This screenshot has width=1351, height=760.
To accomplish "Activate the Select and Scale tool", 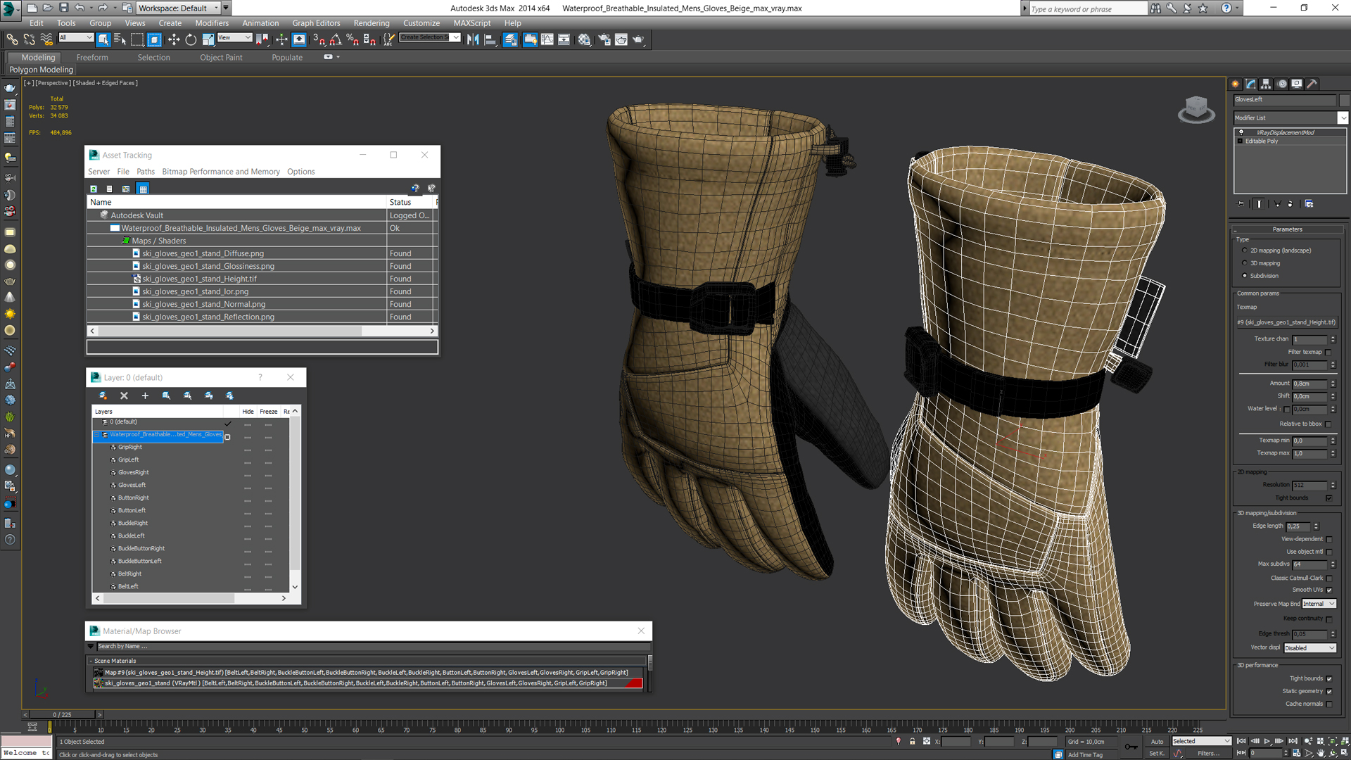I will tap(208, 40).
